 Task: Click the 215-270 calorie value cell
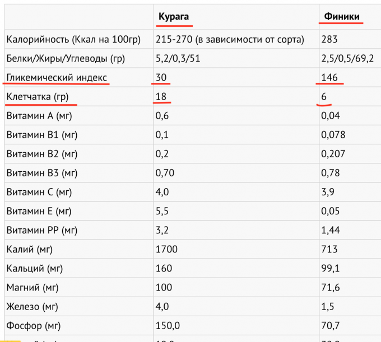[231, 39]
